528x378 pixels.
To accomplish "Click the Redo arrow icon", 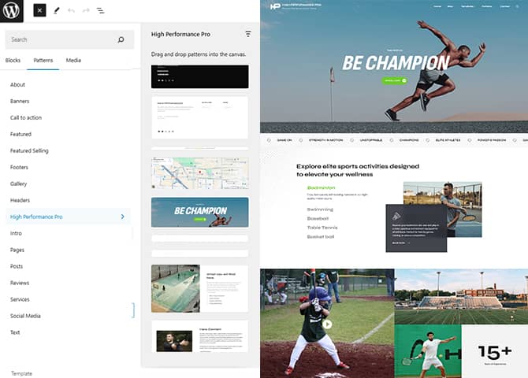I will tap(86, 11).
